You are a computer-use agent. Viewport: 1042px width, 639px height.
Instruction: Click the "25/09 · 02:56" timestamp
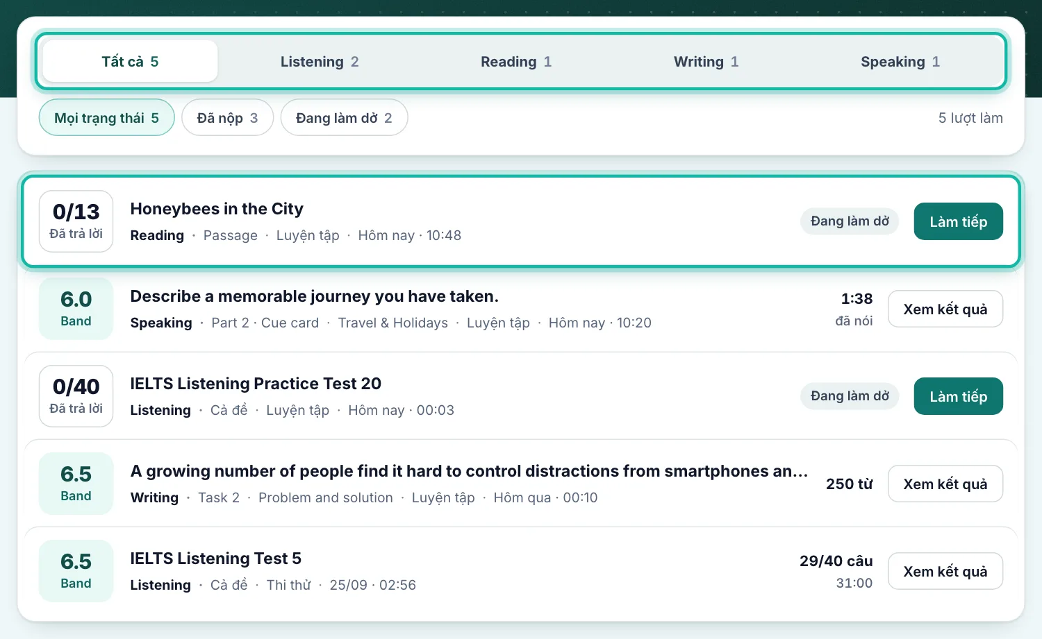tap(372, 585)
